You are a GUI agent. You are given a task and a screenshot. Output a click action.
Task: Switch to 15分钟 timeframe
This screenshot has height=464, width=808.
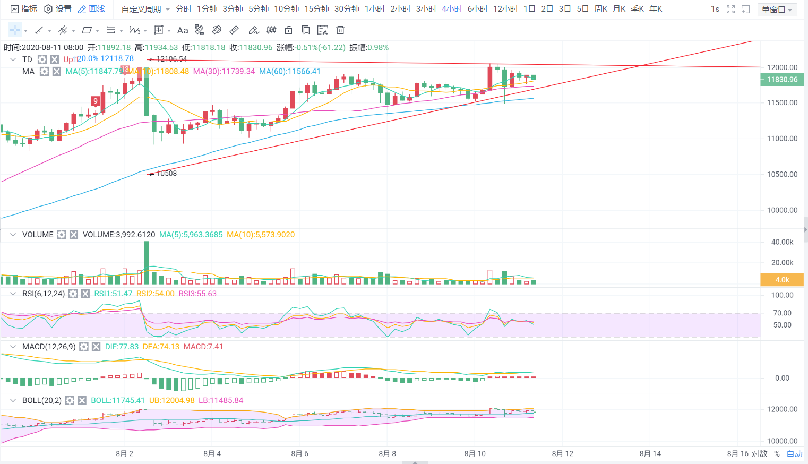pos(317,9)
